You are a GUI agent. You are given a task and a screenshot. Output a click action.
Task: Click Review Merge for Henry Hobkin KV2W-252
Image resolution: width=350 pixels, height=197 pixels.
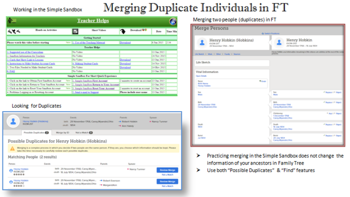167,182
